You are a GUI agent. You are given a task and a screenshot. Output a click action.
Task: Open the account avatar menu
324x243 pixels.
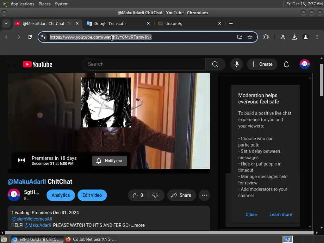(x=305, y=64)
